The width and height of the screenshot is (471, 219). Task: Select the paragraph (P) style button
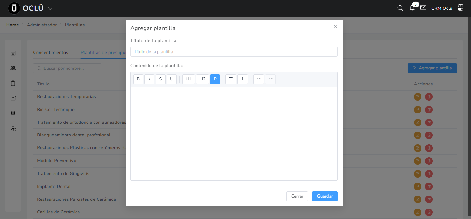(215, 79)
